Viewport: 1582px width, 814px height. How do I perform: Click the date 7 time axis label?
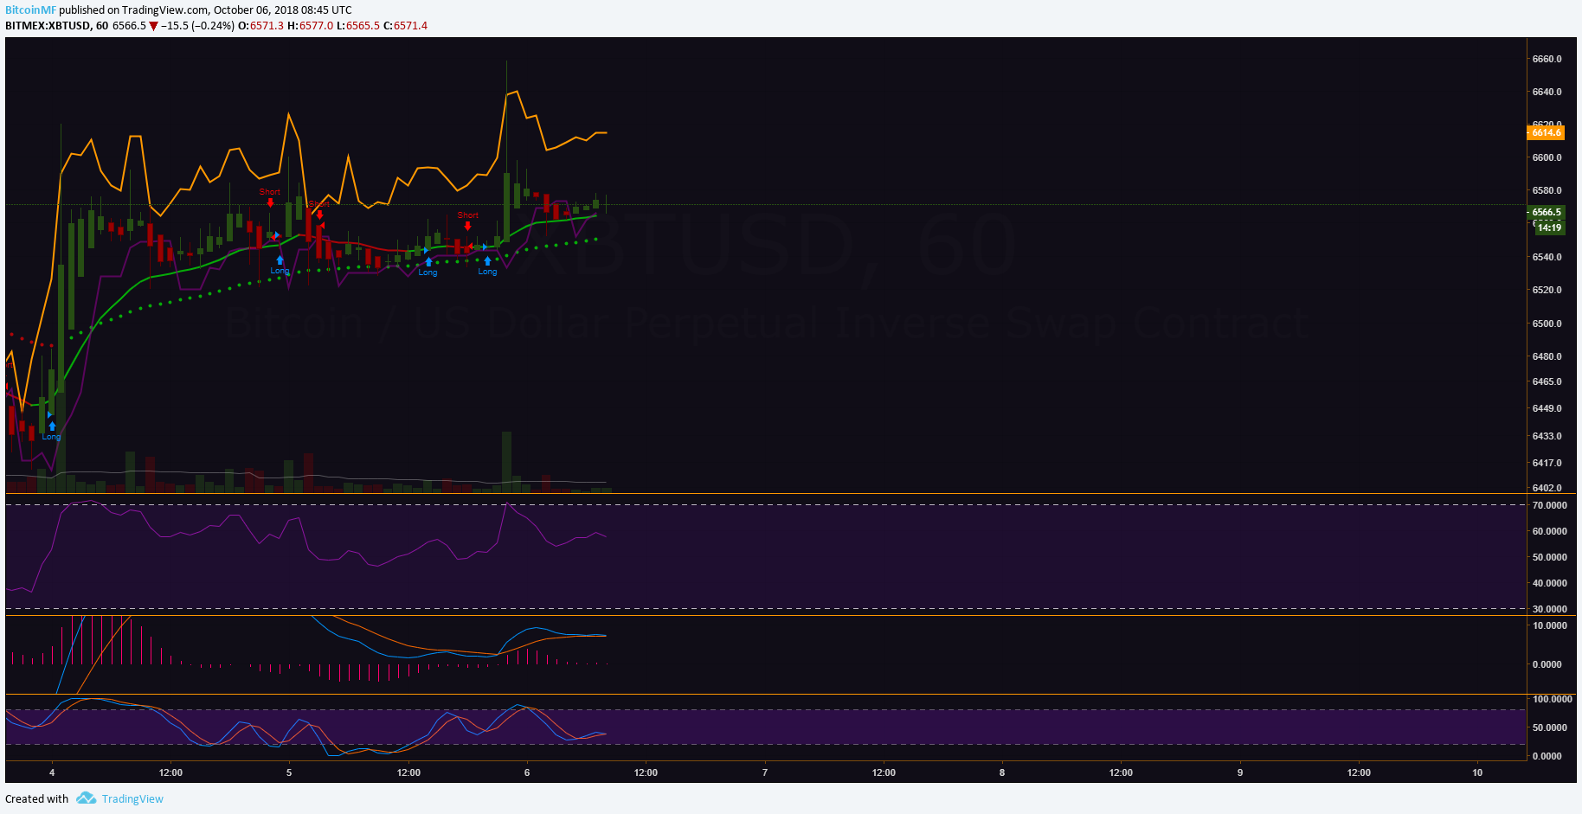tap(765, 772)
